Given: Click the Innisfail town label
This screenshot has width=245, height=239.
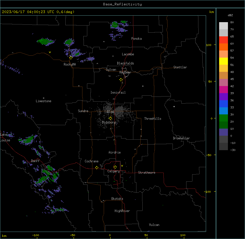Looking at the screenshot, I should (x=118, y=93).
